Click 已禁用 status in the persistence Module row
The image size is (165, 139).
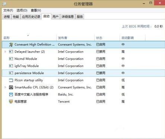(x=101, y=73)
